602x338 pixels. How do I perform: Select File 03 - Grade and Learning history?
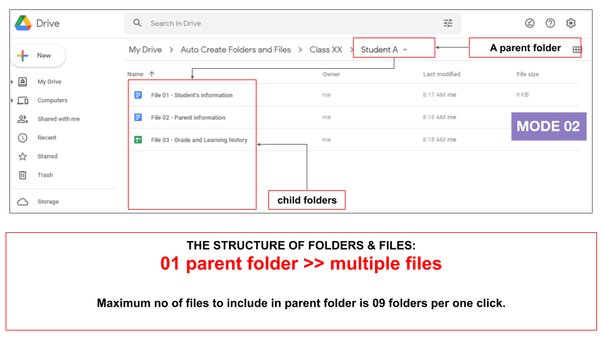coord(199,140)
